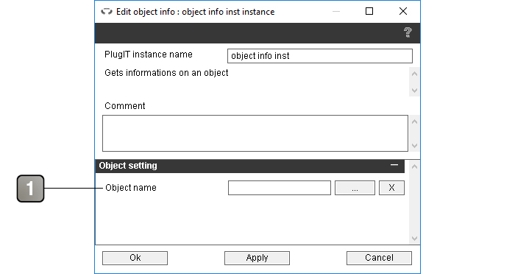Maximize the Edit object info window
Screen dimensions: 515x274
(369, 12)
